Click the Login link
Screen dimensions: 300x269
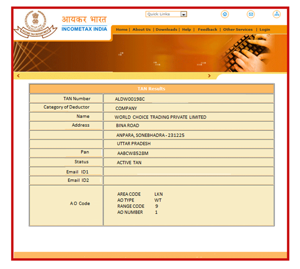[265, 30]
